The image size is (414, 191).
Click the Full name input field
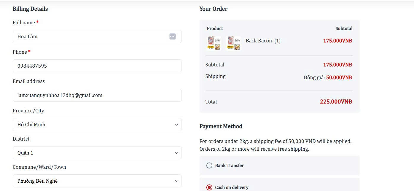click(x=89, y=36)
